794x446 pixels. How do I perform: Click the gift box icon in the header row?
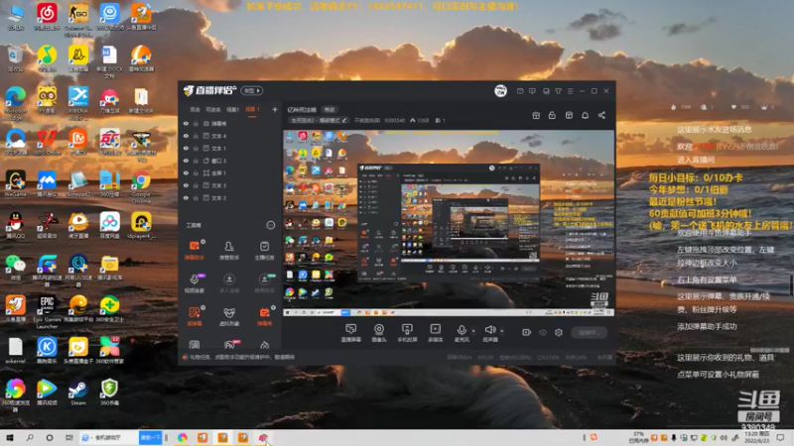point(536,115)
